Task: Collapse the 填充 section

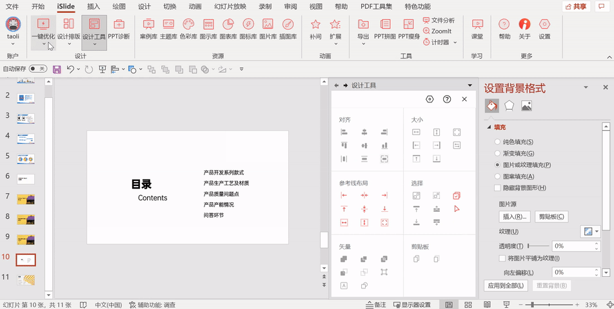Action: pos(489,127)
